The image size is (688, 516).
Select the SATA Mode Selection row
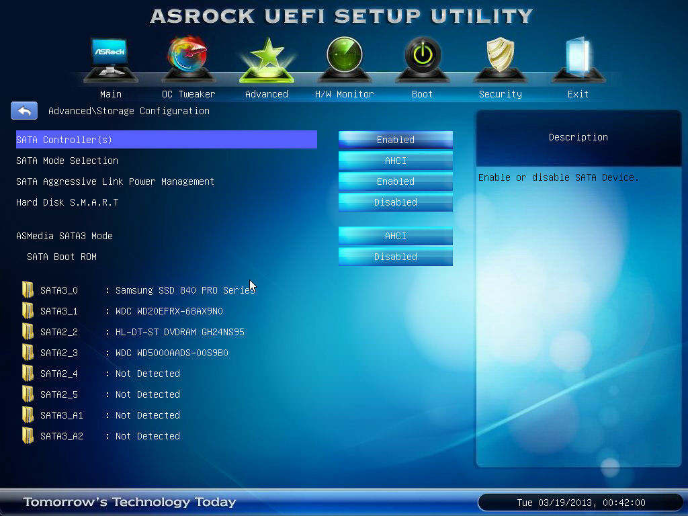[x=167, y=161]
